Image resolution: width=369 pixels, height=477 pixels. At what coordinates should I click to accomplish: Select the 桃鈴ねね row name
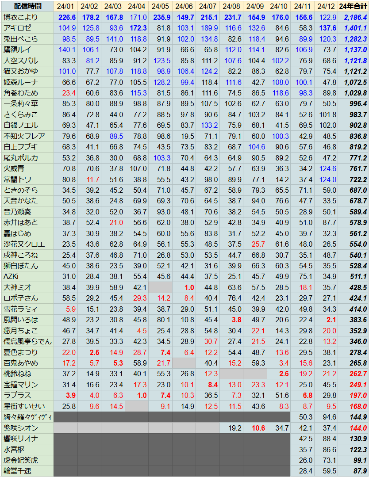tap(28, 374)
